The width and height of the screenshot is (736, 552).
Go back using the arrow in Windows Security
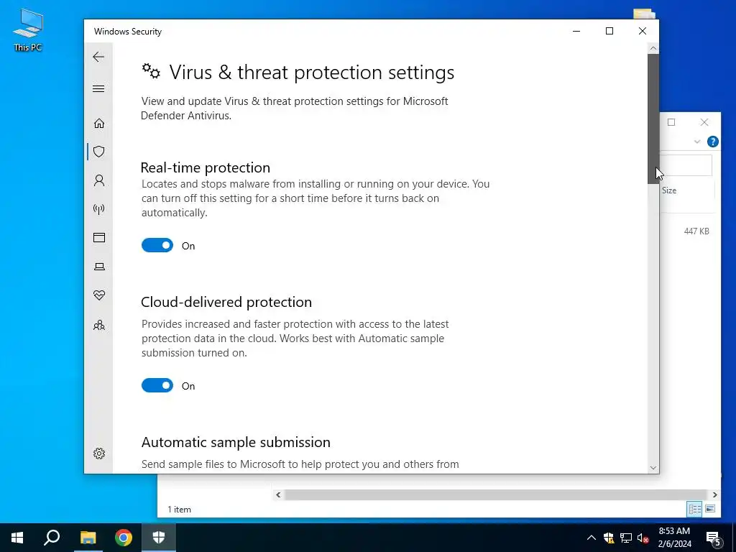pos(98,57)
